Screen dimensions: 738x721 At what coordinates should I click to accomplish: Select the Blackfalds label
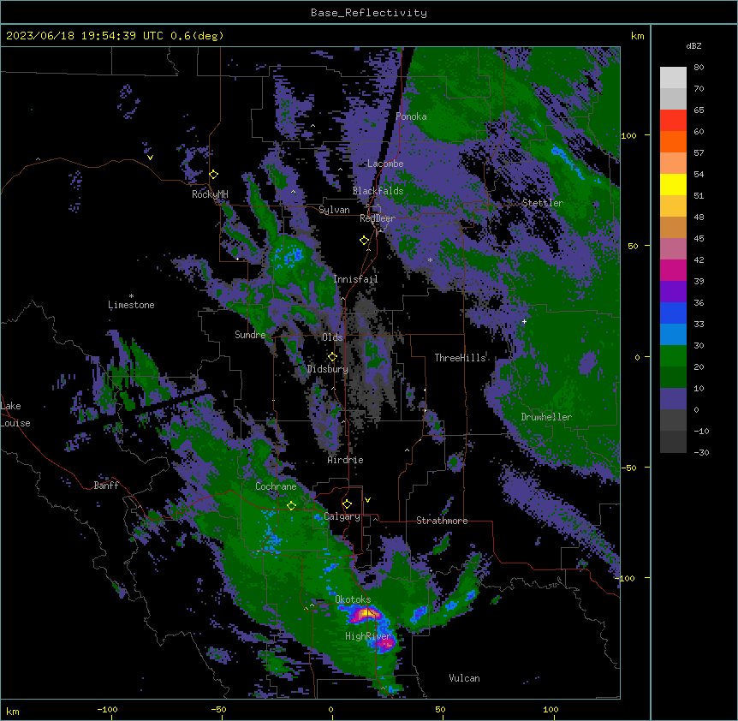(x=378, y=191)
